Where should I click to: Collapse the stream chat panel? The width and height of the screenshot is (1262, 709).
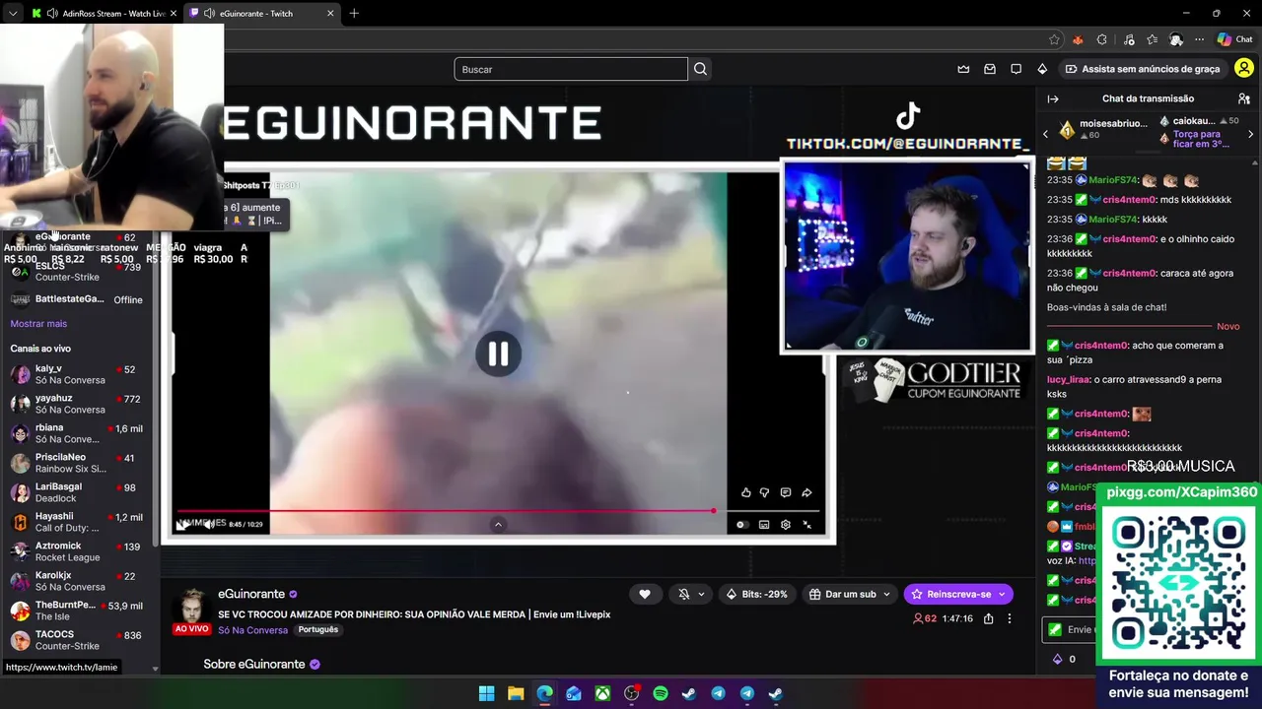pos(1053,98)
